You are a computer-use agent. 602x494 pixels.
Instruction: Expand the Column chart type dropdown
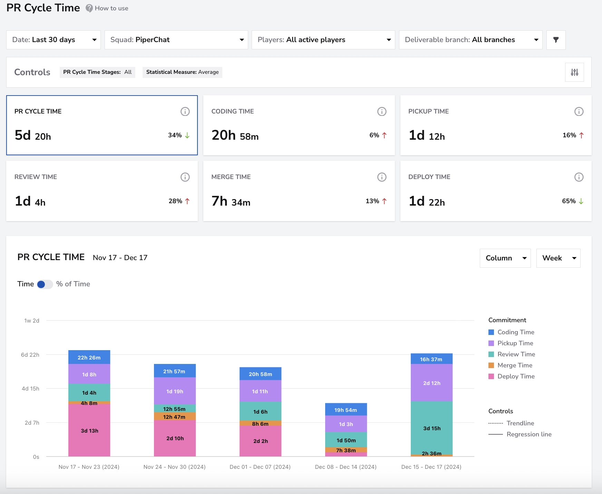pyautogui.click(x=505, y=258)
